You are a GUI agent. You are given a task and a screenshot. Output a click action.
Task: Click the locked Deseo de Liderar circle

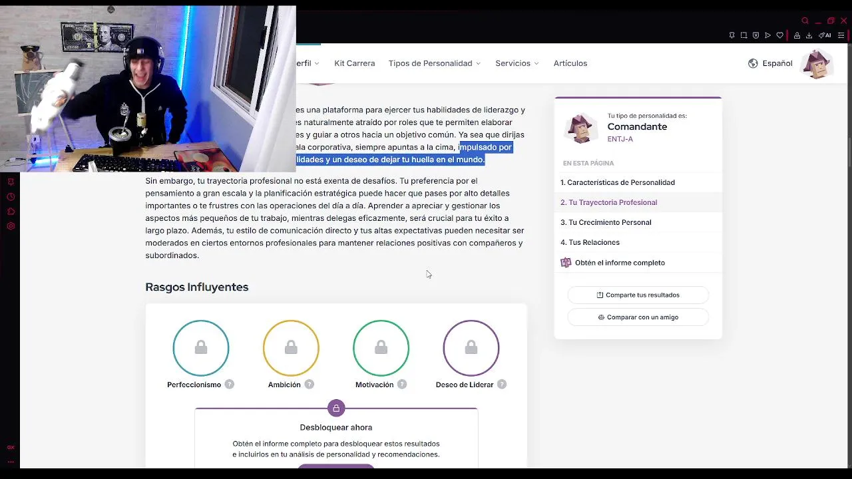coord(471,348)
